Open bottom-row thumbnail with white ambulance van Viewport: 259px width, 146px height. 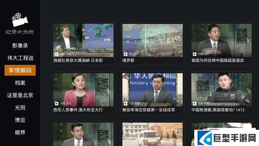click(x=152, y=134)
